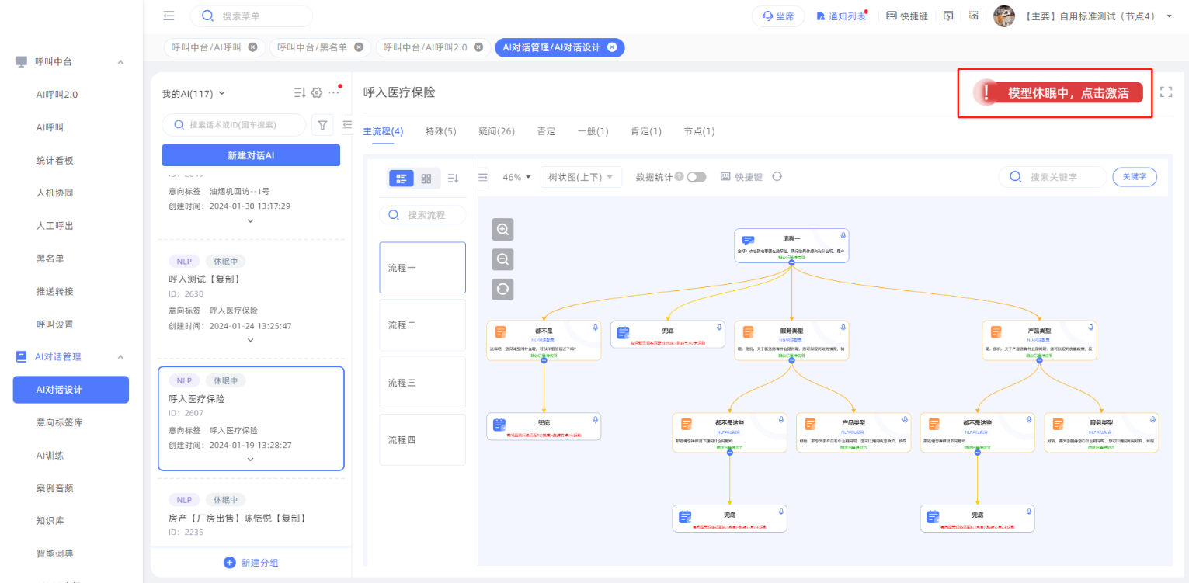Reset canvas view with circular arrows button

click(502, 290)
